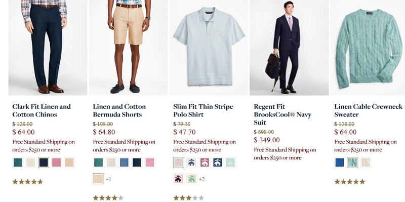Pick medium blue swatch for Bermuda Shorts
The height and width of the screenshot is (202, 405).
(124, 163)
